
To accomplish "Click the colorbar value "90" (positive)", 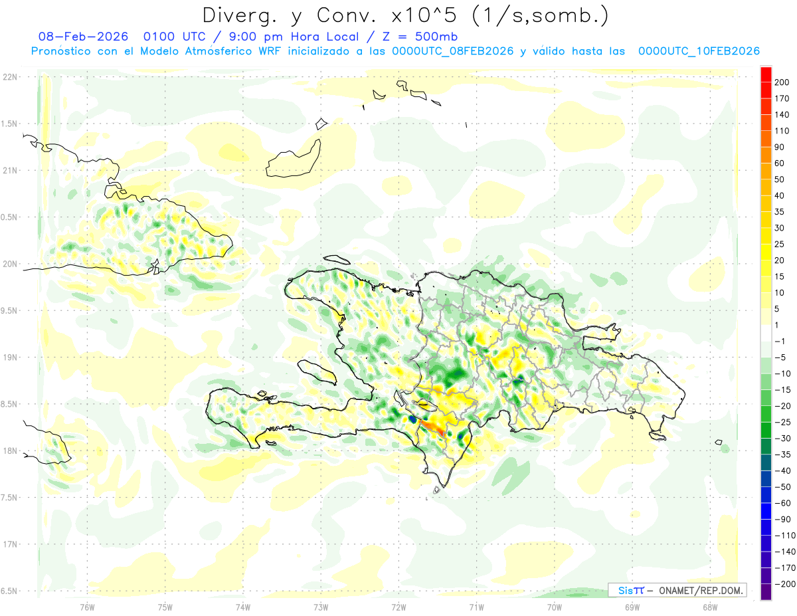I will pyautogui.click(x=780, y=147).
